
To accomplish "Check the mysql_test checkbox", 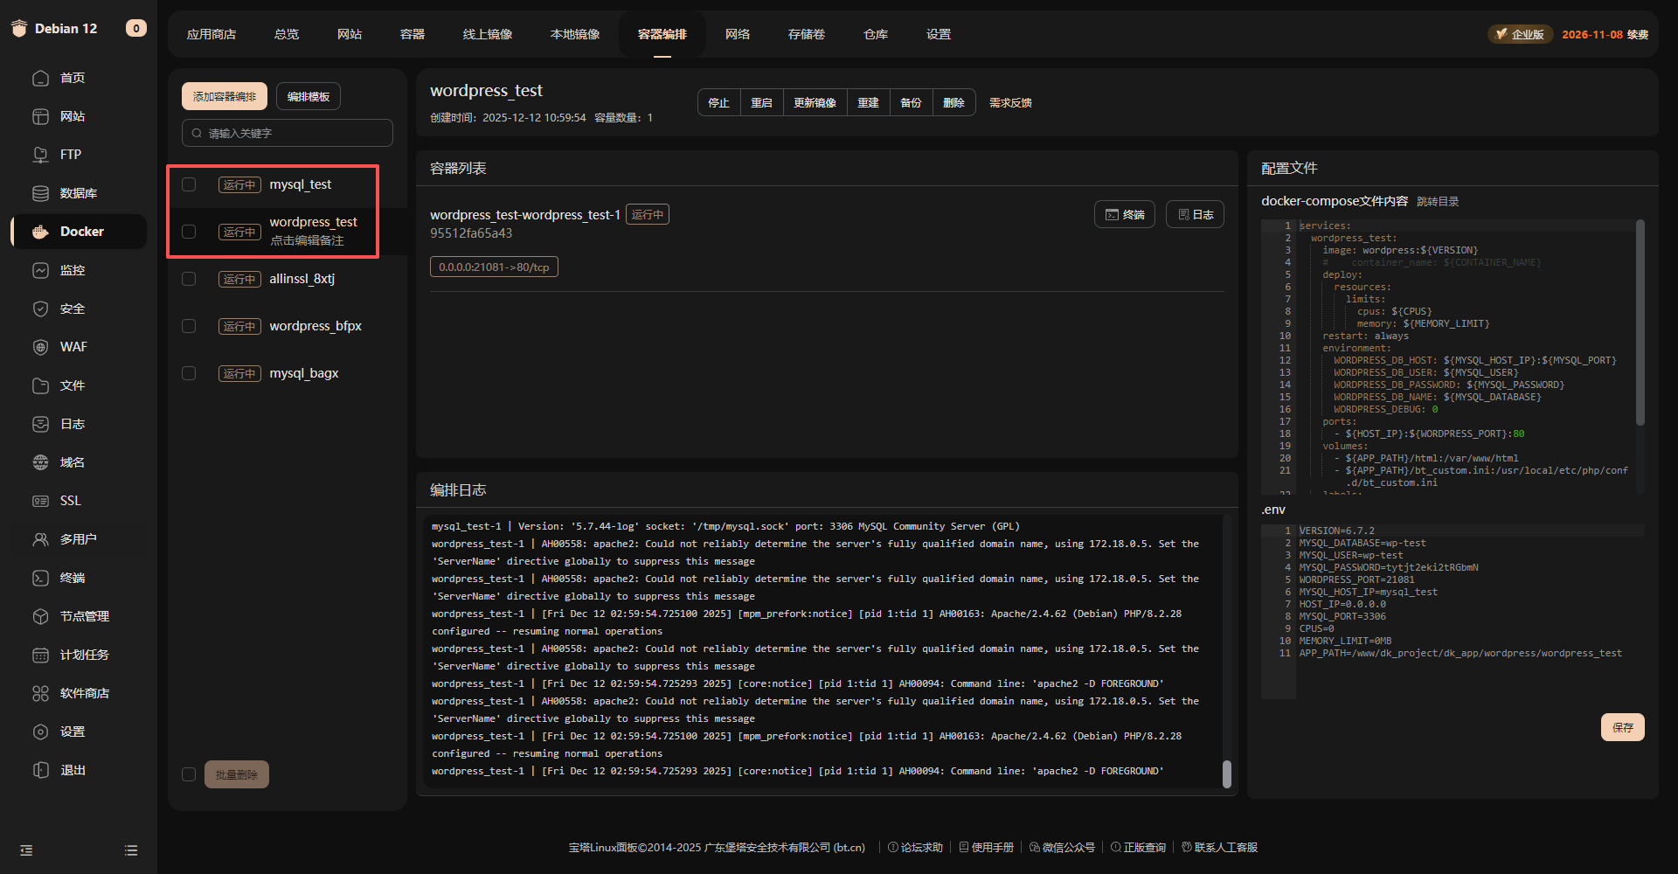I will [189, 184].
